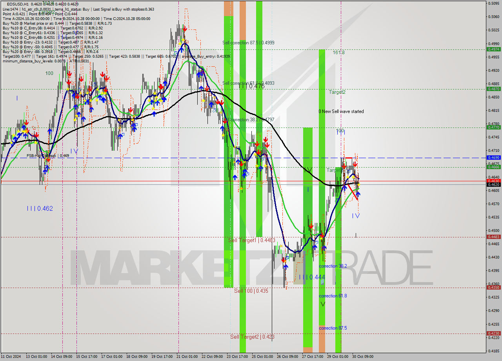Click the 0.4570 price axis value

(493, 204)
